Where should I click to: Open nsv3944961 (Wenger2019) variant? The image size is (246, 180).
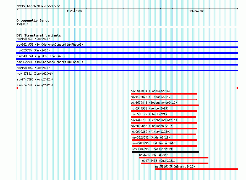(150, 108)
